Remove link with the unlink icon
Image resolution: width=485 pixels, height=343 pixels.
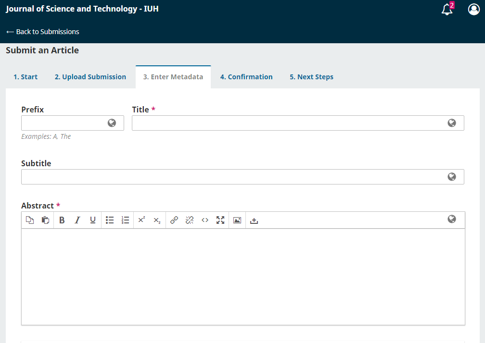pyautogui.click(x=190, y=220)
